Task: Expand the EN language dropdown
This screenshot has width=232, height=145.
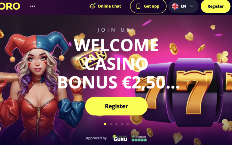Action: [x=183, y=6]
